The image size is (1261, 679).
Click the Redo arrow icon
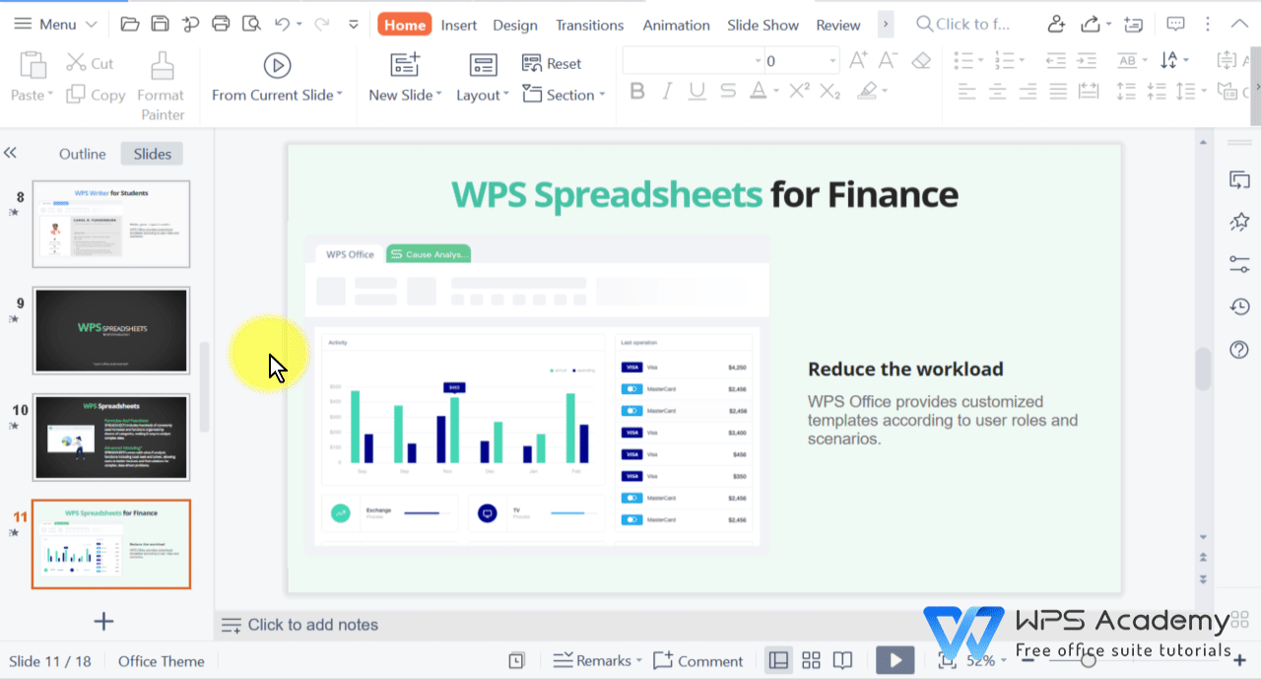pyautogui.click(x=321, y=24)
